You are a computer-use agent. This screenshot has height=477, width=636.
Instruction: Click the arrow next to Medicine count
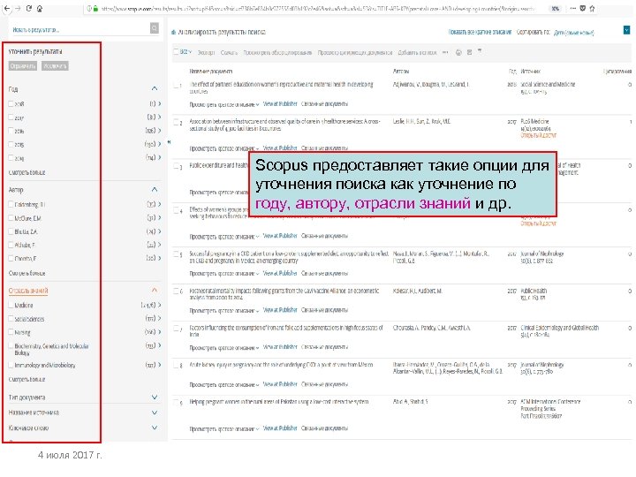[159, 305]
